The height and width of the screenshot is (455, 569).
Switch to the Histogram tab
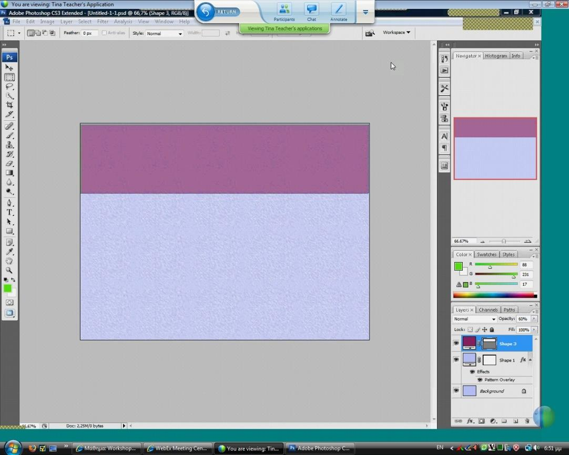point(496,56)
